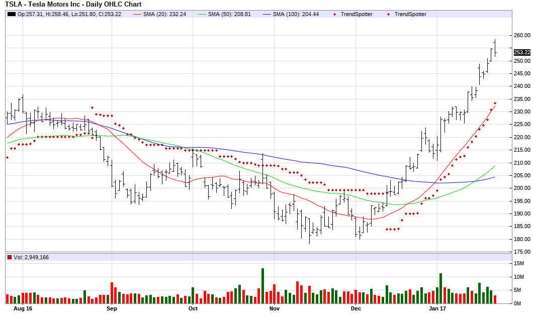Click the tall red volume bar at start of September

click(112, 293)
